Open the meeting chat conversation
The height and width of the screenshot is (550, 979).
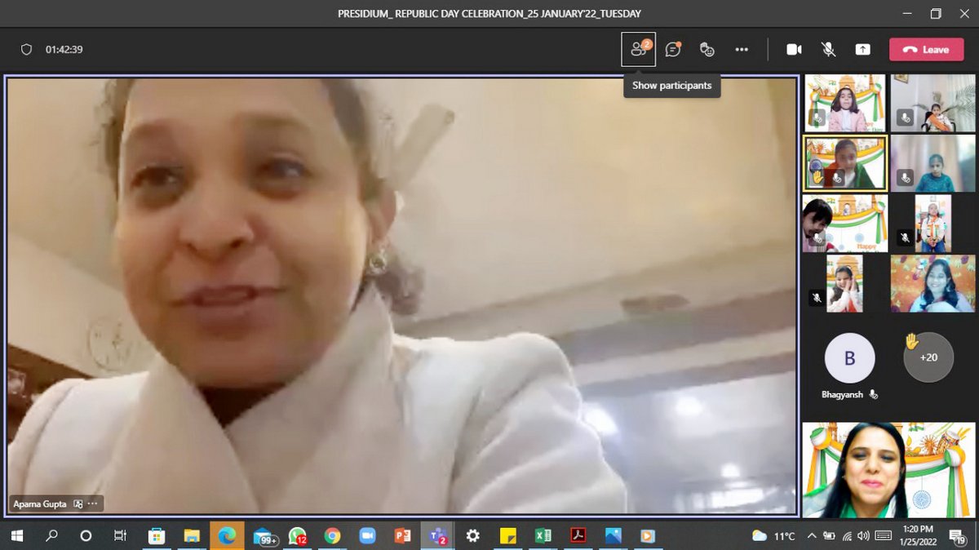tap(672, 50)
